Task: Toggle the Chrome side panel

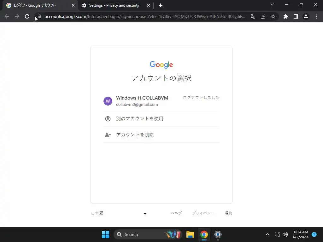Action: click(x=296, y=16)
